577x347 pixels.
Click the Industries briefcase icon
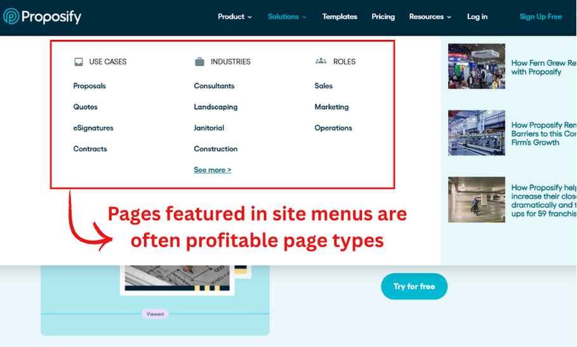199,62
